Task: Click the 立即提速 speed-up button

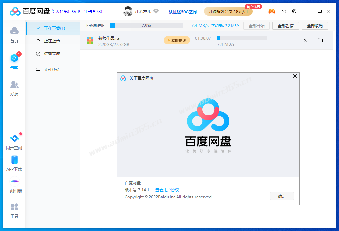Action: tap(177, 40)
